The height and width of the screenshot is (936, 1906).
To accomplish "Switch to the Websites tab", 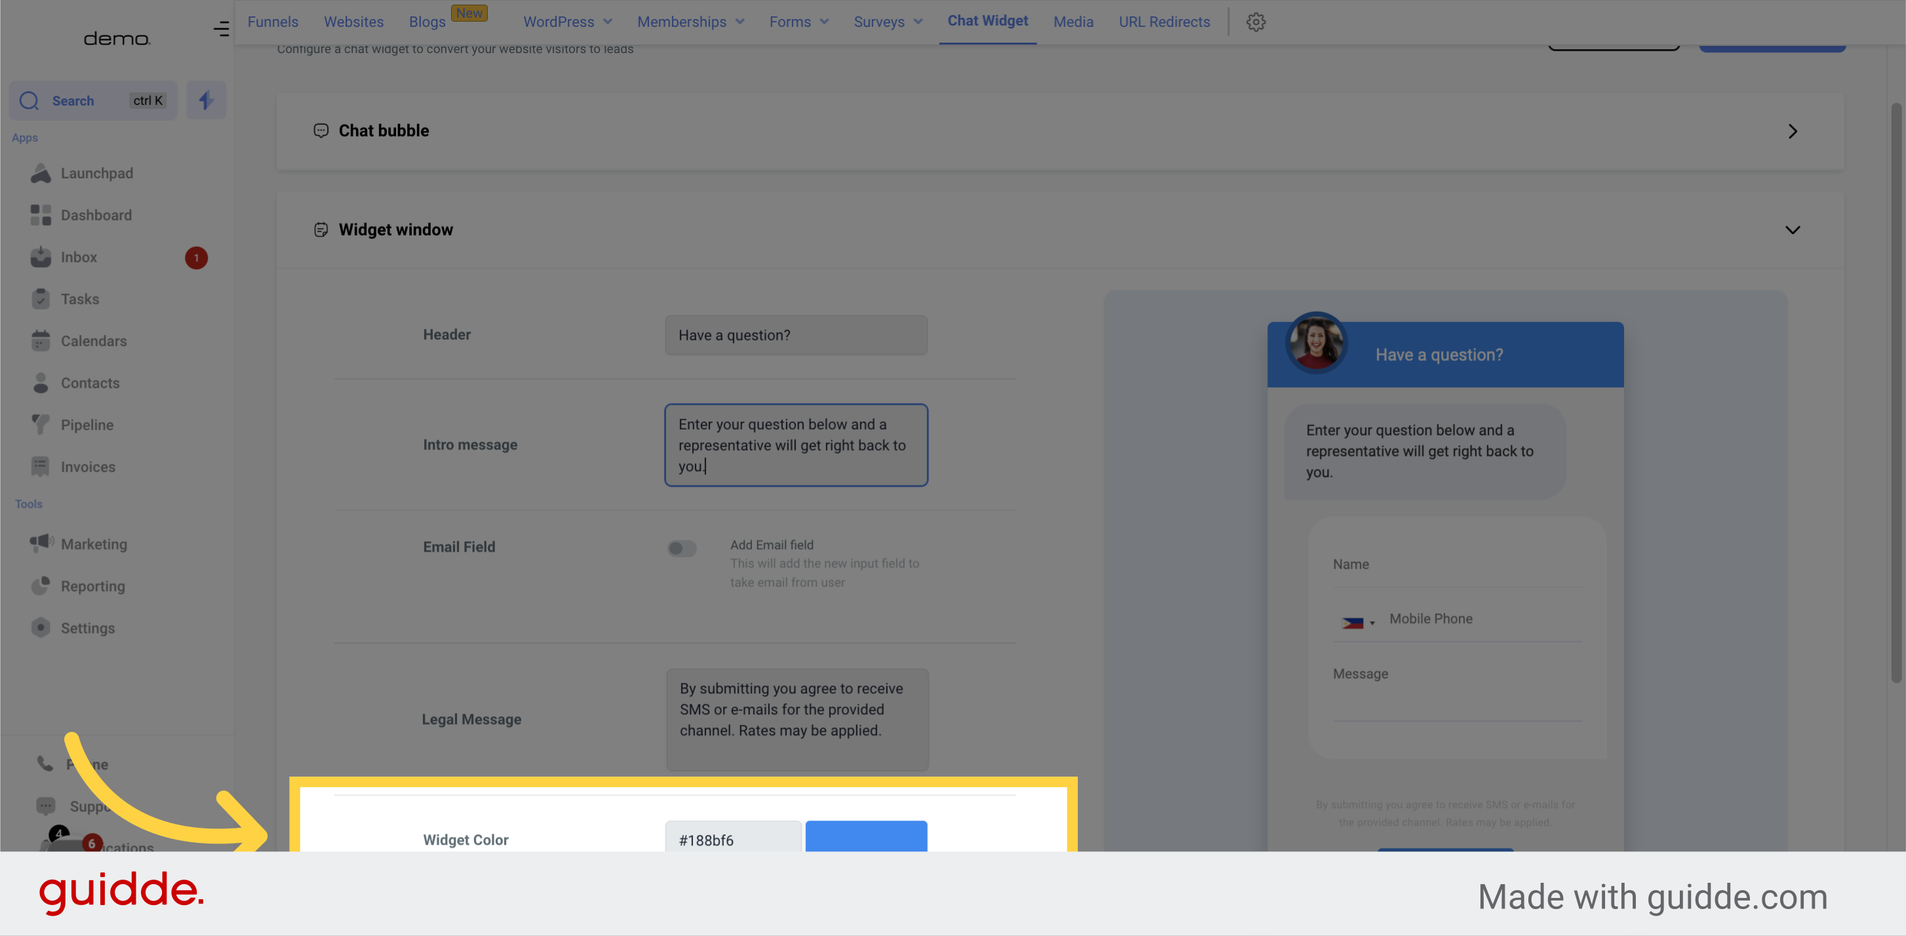I will pos(353,22).
